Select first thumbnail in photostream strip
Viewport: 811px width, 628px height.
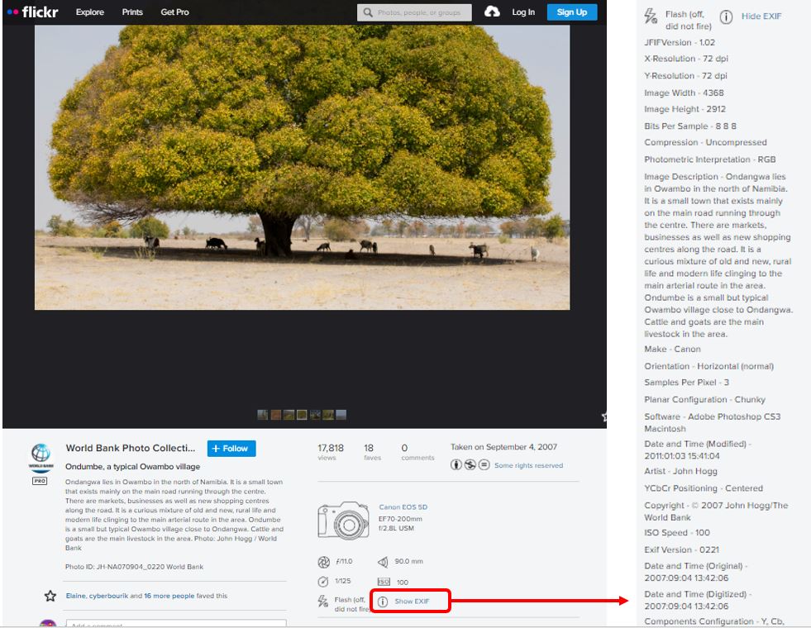point(262,415)
